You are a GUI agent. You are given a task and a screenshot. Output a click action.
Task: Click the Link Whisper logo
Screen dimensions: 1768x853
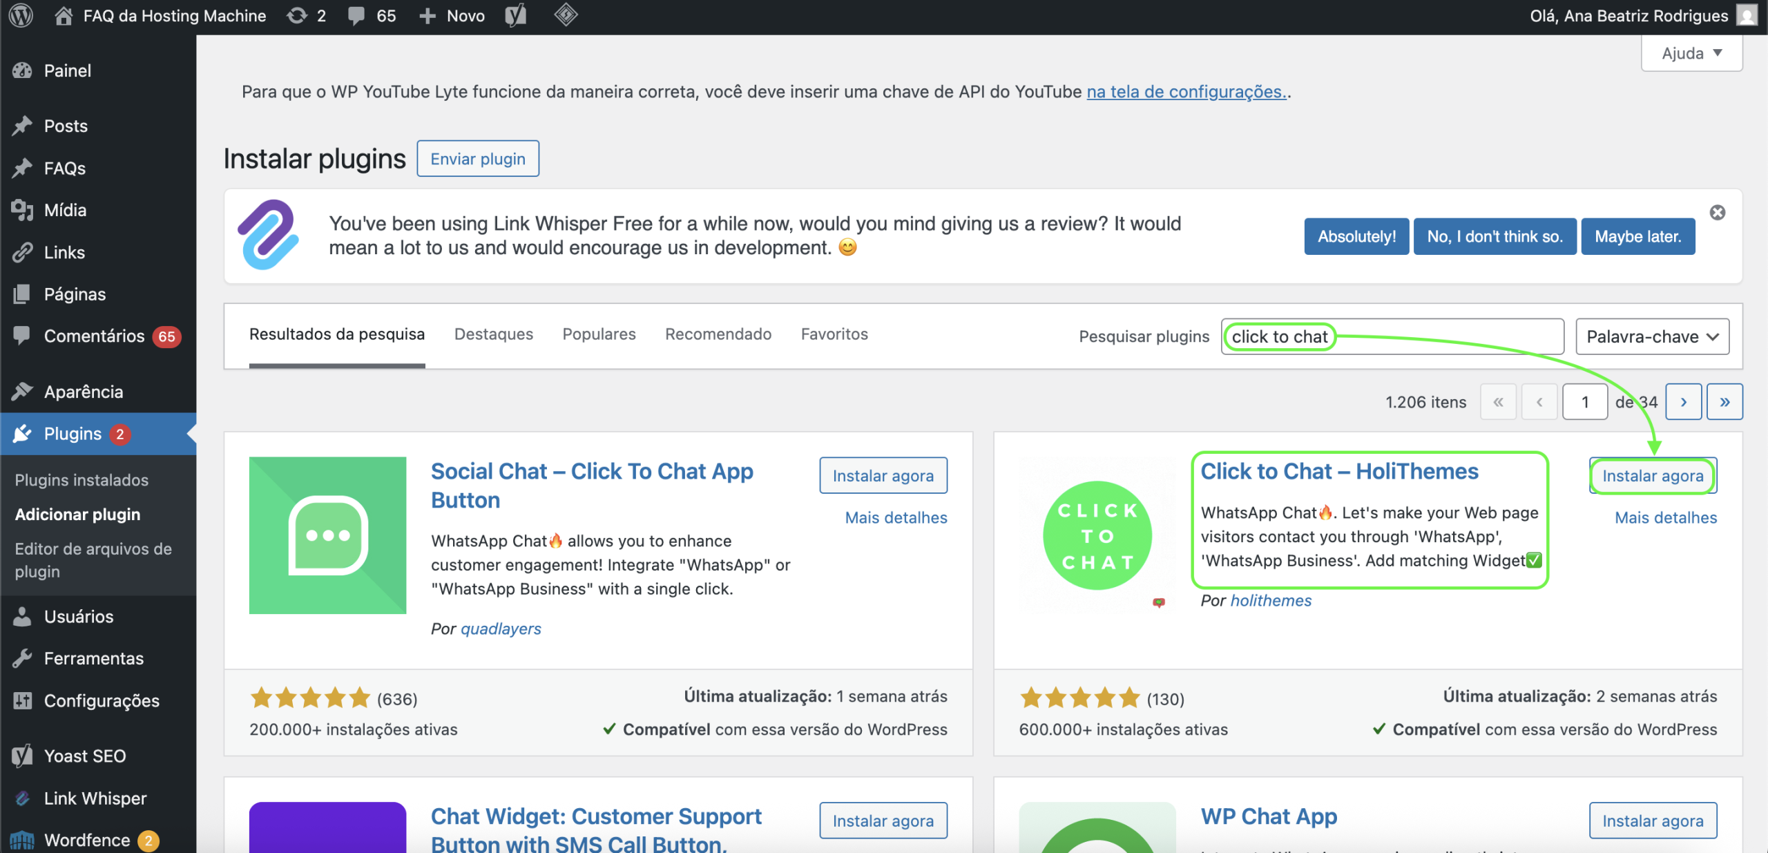click(x=269, y=234)
